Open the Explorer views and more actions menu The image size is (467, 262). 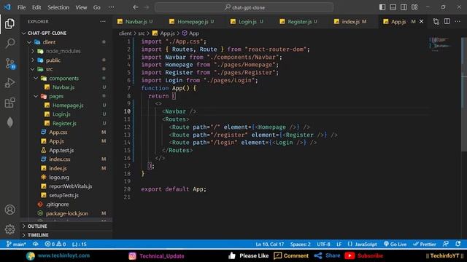[x=103, y=21]
